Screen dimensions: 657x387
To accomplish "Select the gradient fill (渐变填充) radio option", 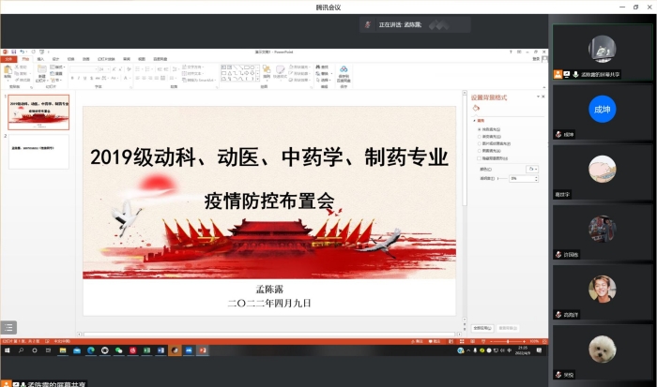I will point(480,136).
